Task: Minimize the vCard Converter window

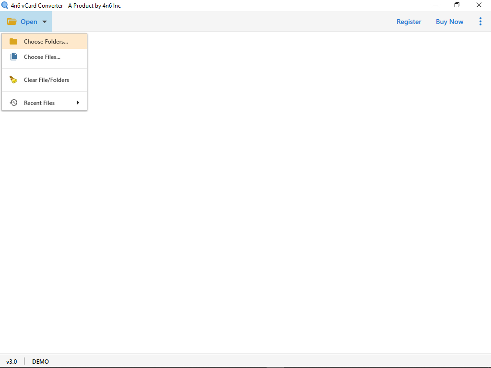Action: pos(435,5)
